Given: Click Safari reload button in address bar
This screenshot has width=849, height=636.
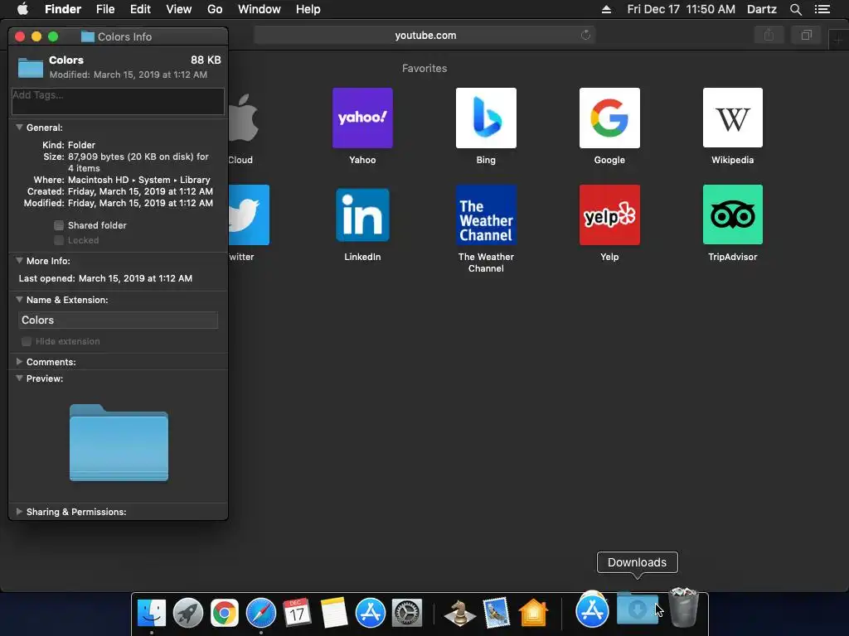Looking at the screenshot, I should [x=585, y=35].
